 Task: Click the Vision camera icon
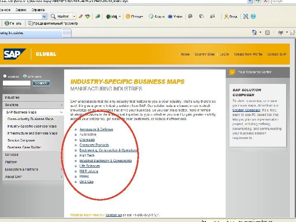170,16
